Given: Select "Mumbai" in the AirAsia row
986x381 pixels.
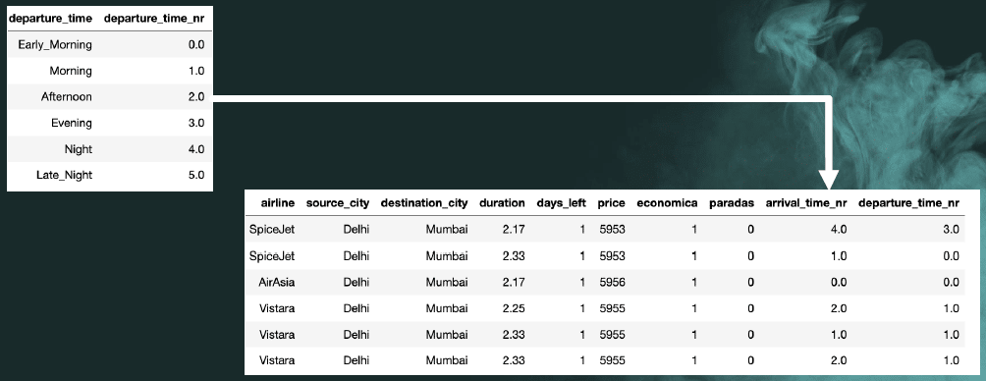Looking at the screenshot, I should [447, 282].
